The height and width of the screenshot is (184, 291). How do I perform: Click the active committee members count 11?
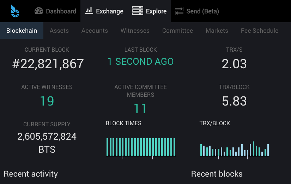140,109
